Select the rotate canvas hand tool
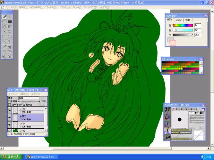The width and height of the screenshot is (214, 160). coord(10,52)
